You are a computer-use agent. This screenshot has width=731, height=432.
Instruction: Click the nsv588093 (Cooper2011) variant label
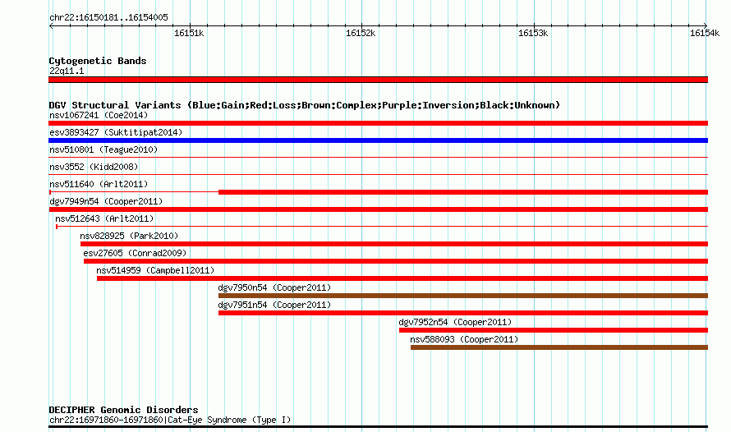tap(464, 339)
